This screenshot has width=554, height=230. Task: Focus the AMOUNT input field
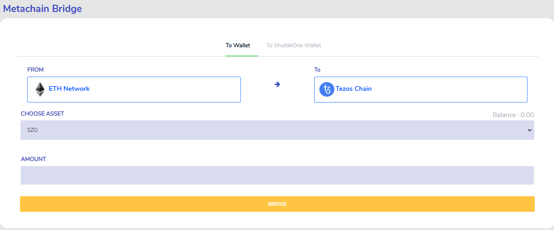pyautogui.click(x=277, y=175)
